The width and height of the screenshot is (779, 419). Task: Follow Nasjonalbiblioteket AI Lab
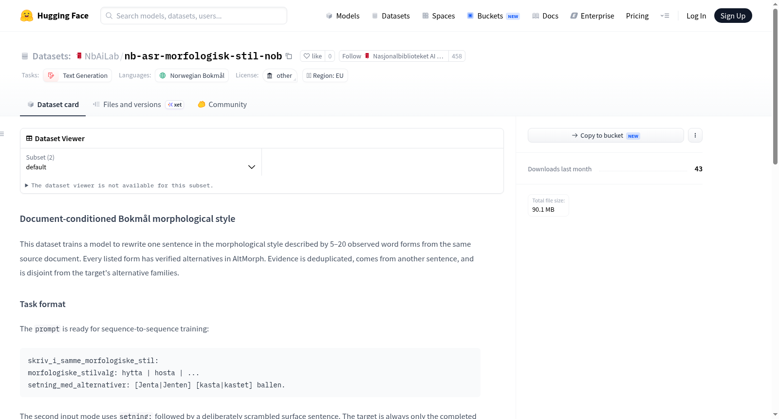393,56
